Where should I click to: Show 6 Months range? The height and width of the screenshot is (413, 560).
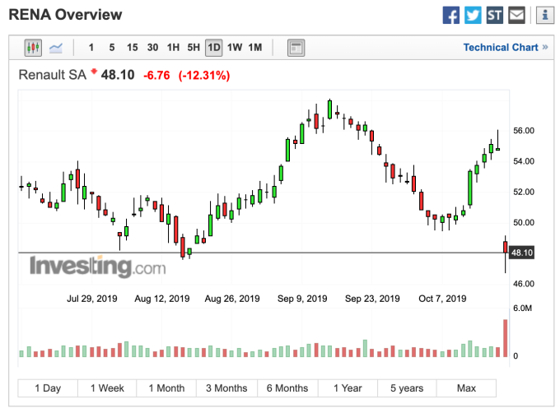[x=287, y=388]
